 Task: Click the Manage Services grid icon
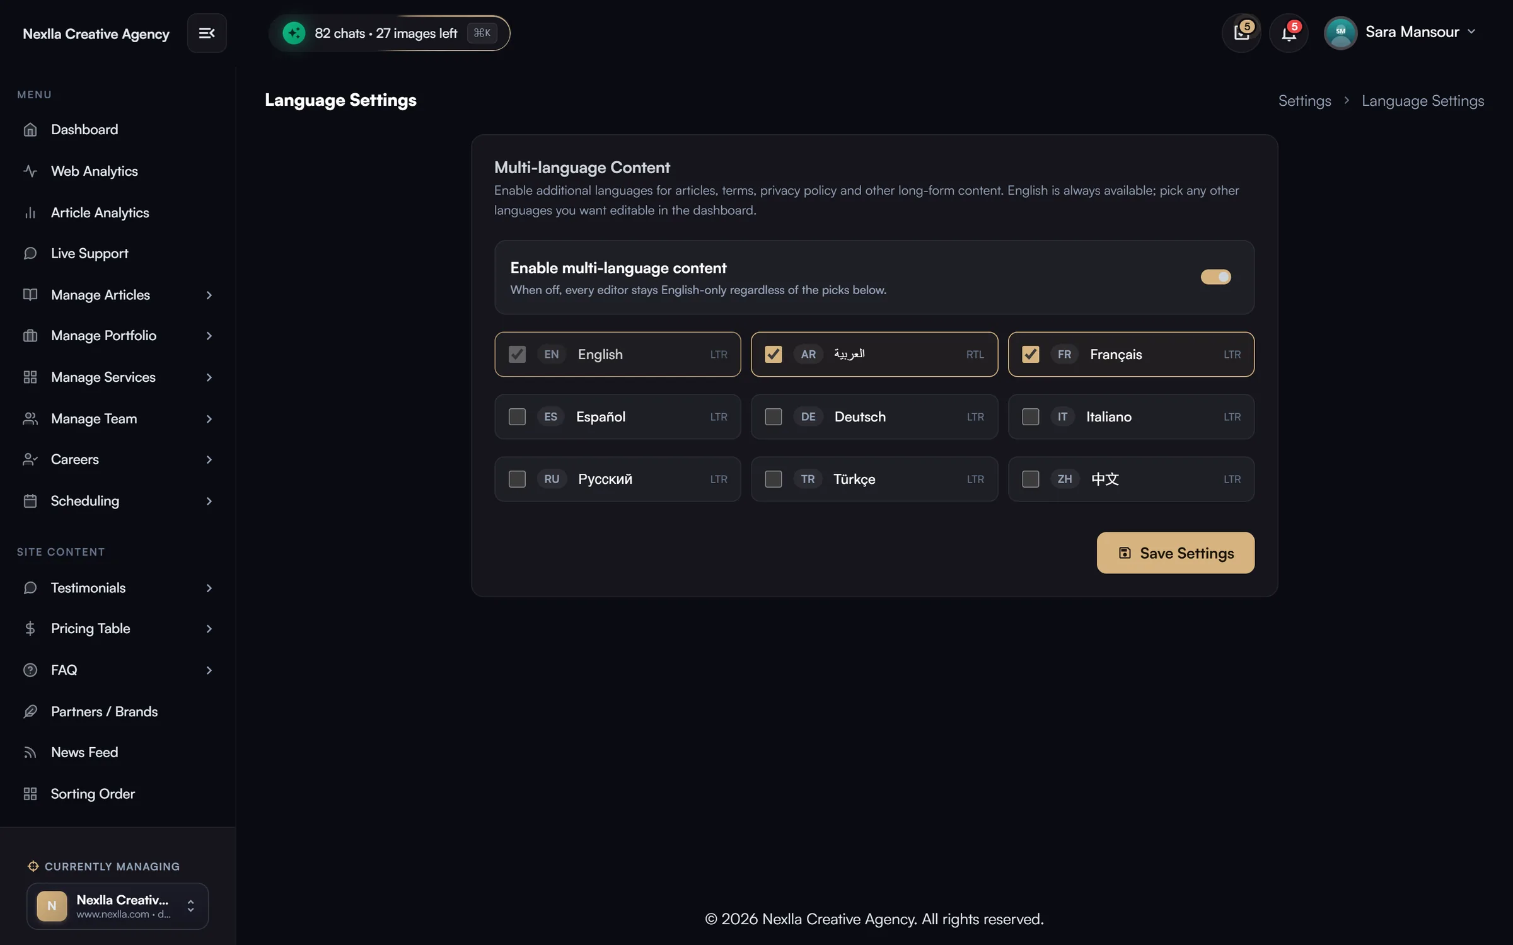(30, 377)
